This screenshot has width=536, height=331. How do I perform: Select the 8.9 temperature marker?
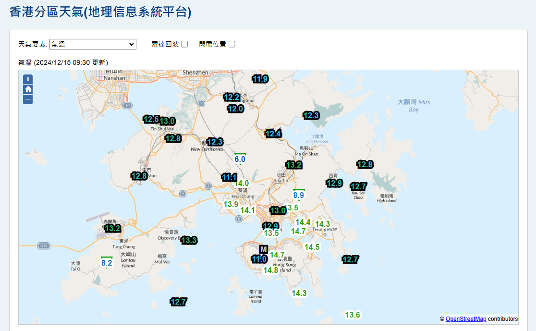pos(299,195)
